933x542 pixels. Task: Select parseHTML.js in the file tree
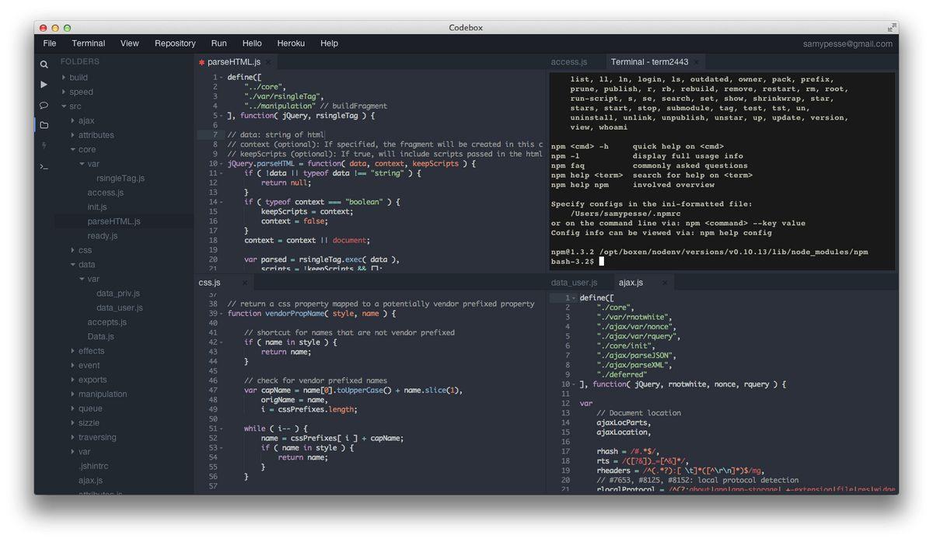(114, 221)
